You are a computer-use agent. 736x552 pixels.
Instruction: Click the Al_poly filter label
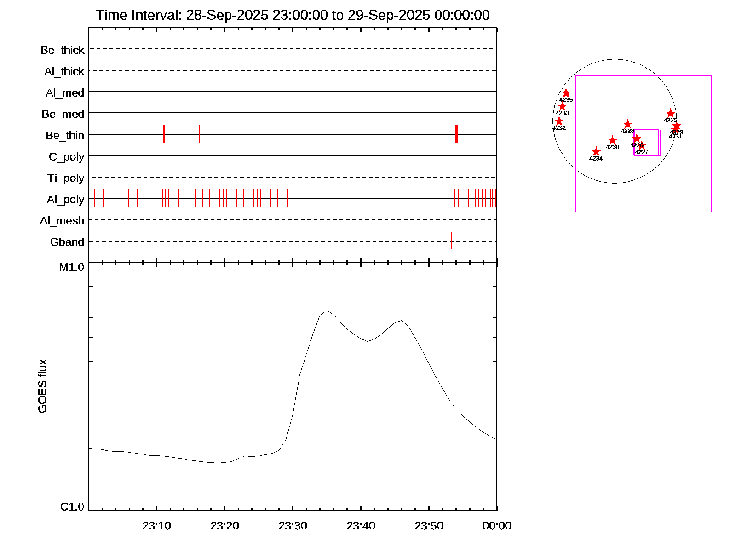point(65,200)
